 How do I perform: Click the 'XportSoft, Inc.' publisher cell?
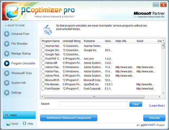[x=91, y=84]
